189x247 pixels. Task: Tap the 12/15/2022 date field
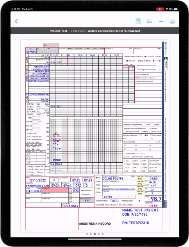click(x=37, y=180)
